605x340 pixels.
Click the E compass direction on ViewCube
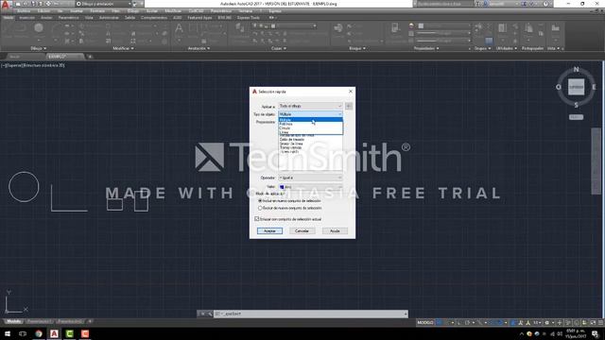click(594, 87)
